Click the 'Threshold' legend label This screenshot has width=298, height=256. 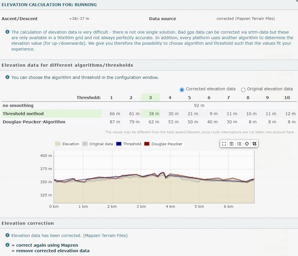point(132,144)
